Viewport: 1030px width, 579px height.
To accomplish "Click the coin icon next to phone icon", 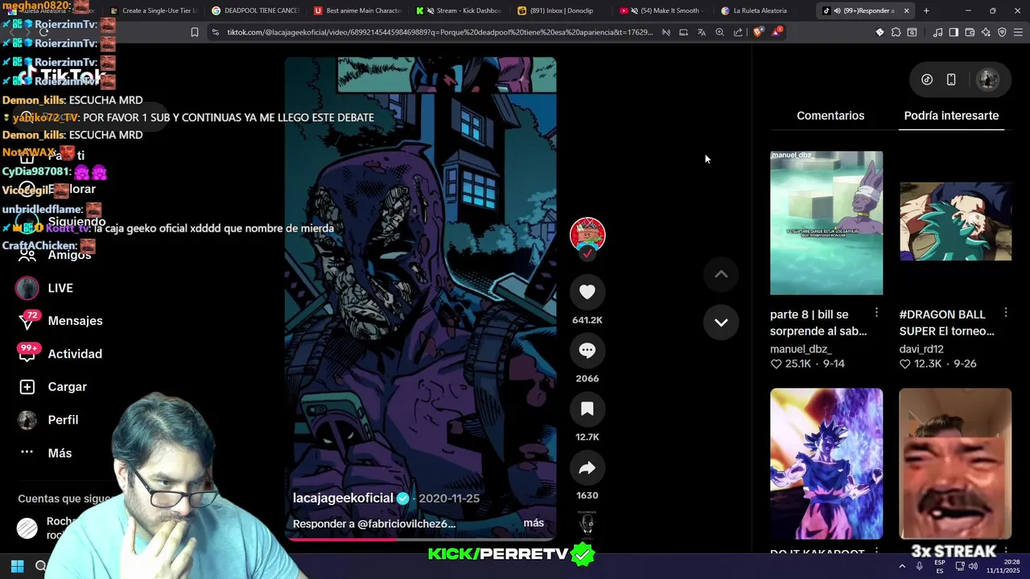I will tap(927, 80).
